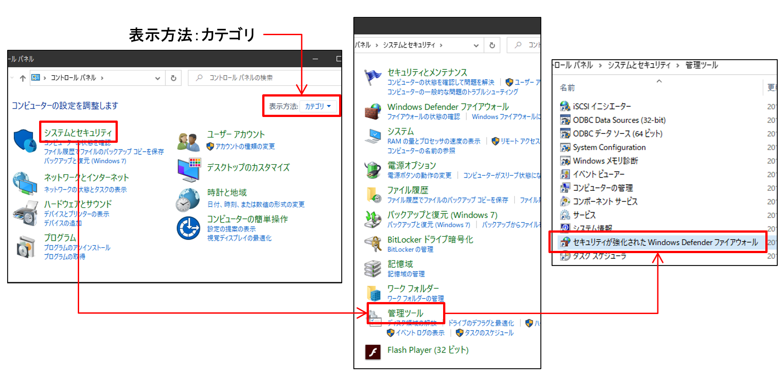This screenshot has width=784, height=379.
Task: Click 設定の提案の表示 link
Action: pyautogui.click(x=232, y=229)
